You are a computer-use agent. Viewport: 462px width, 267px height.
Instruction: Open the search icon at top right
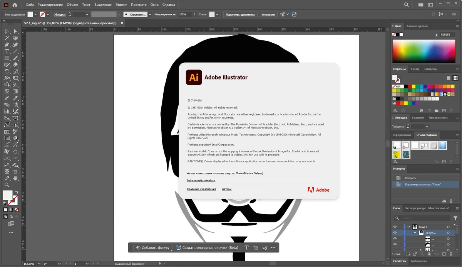[407, 5]
